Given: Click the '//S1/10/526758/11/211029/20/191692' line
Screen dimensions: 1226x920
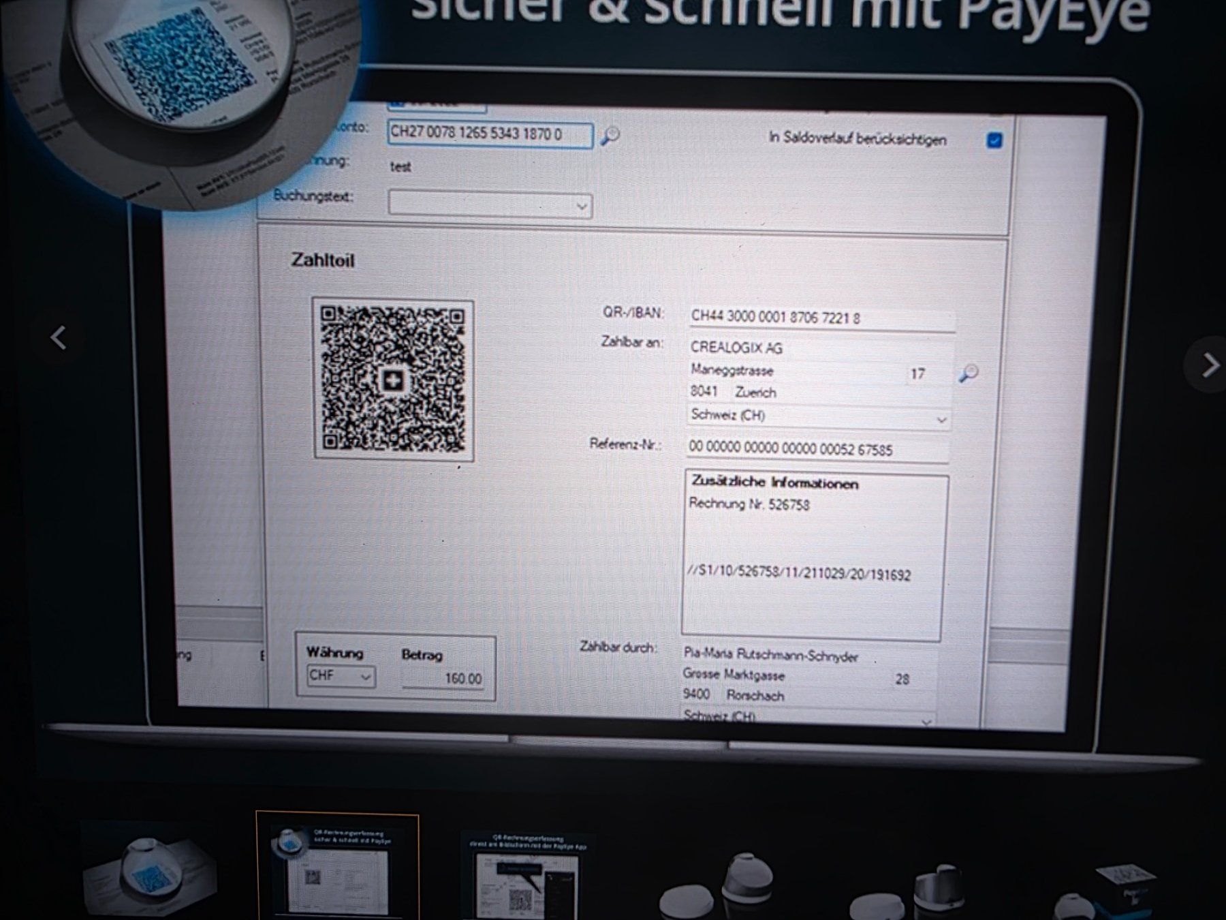Looking at the screenshot, I should 799,574.
